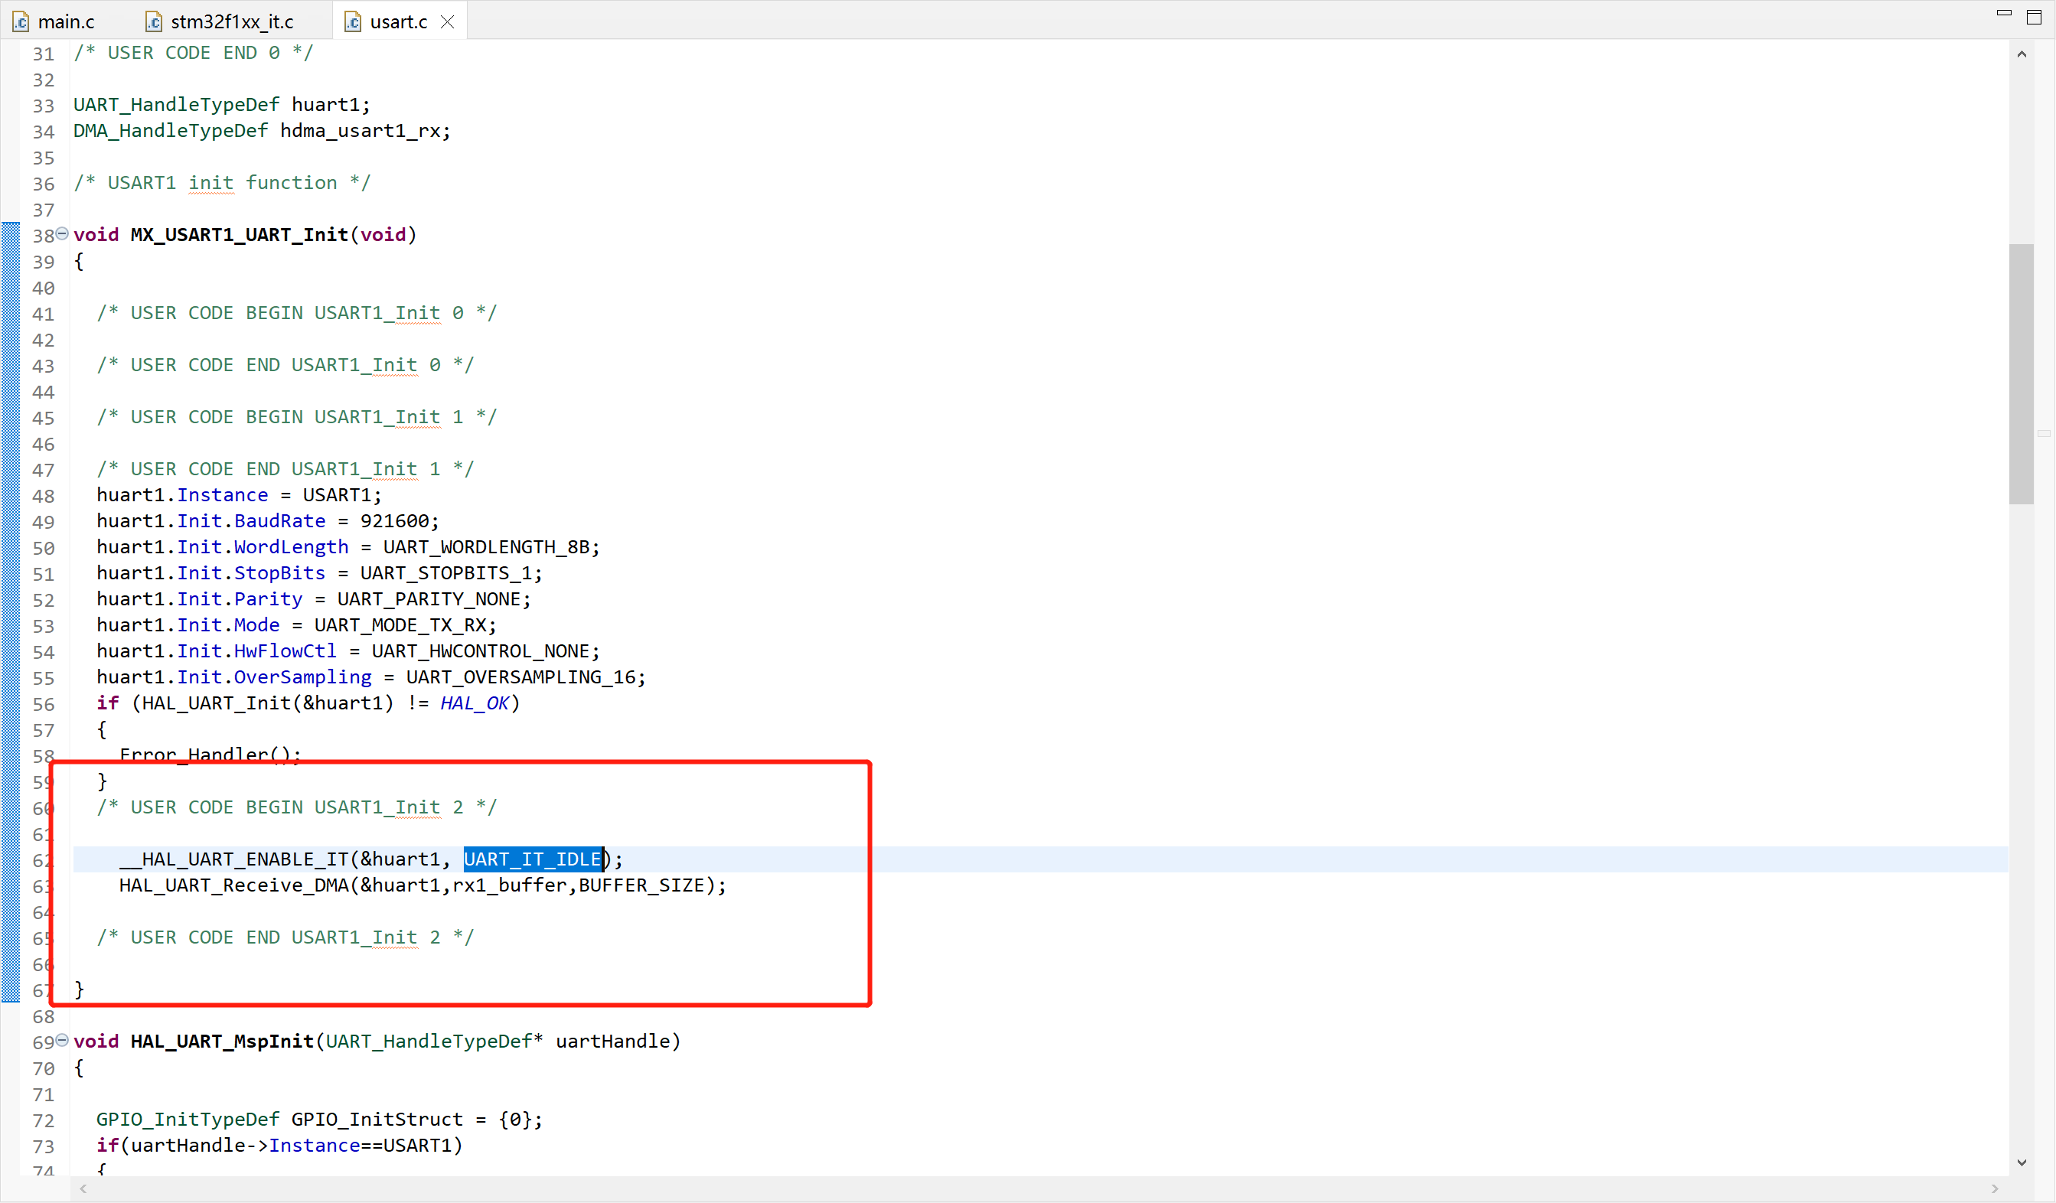
Task: Minimize the editor area using top-right icon
Action: point(2004,13)
